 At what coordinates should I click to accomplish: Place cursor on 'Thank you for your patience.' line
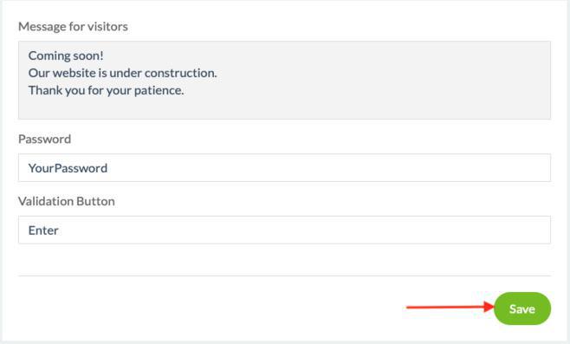click(107, 90)
